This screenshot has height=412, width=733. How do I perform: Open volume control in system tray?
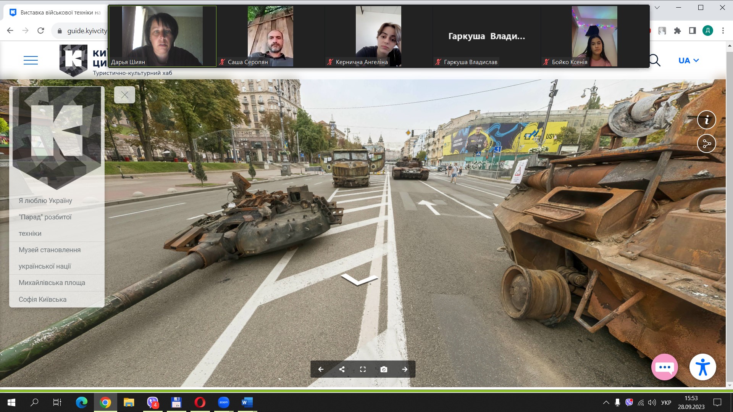(652, 402)
